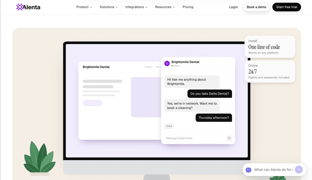Screen dimensions: 312x180
Task: Click the Alenta logo
Action: (x=28, y=7)
